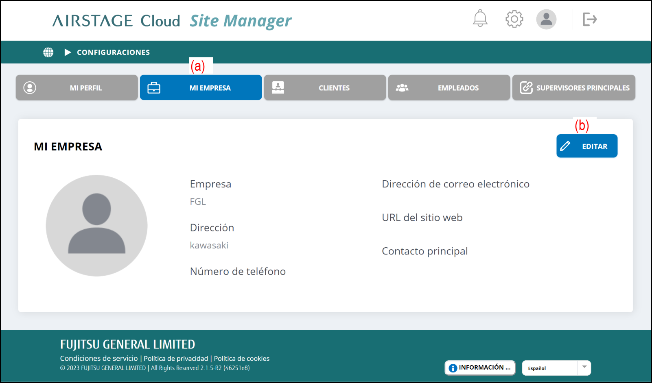Click the pencil icon on Editar
This screenshot has width=652, height=383.
565,146
